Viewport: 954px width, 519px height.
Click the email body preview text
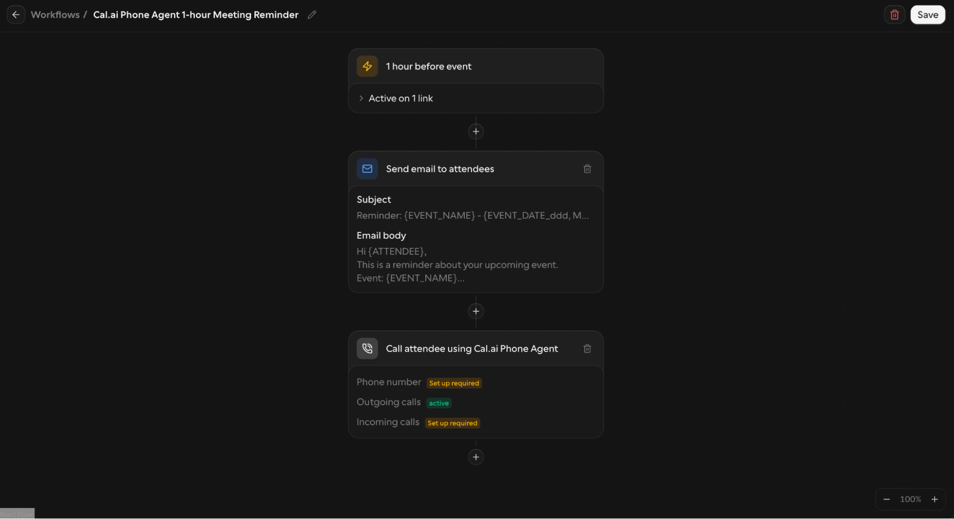(x=457, y=265)
